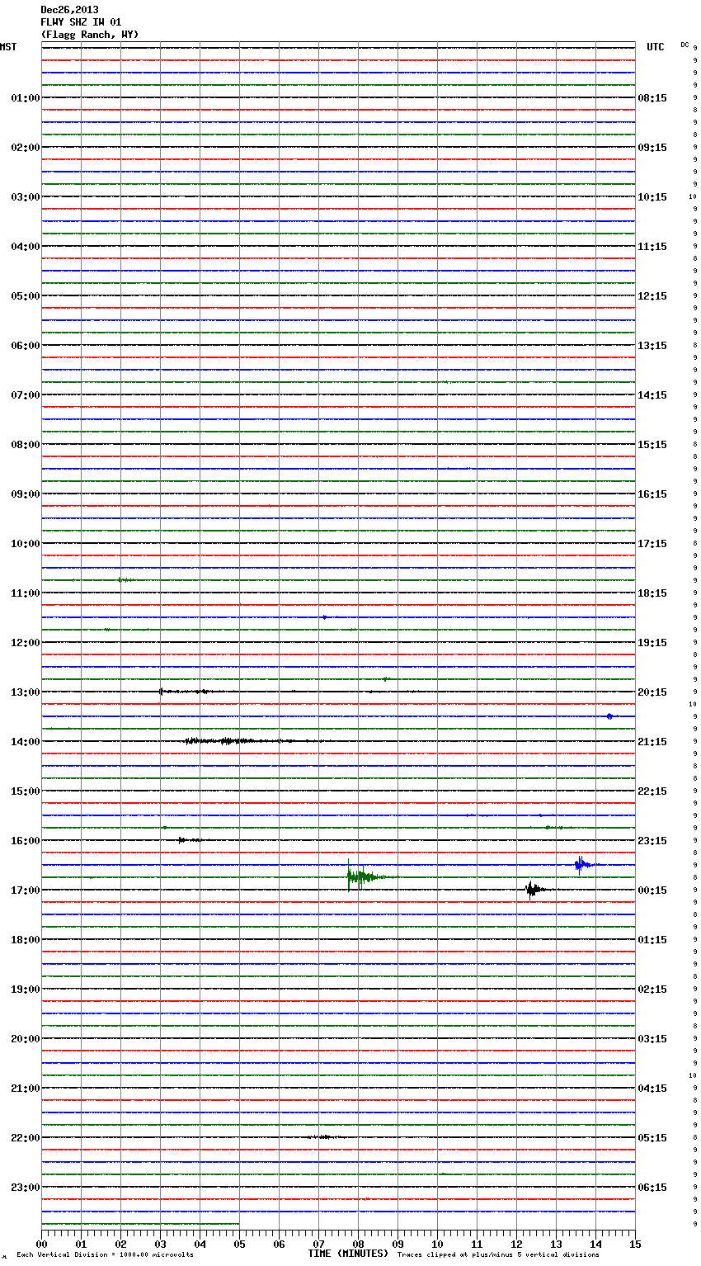Select the 09:00 MST time label
This screenshot has height=1266, width=701.
pyautogui.click(x=25, y=494)
